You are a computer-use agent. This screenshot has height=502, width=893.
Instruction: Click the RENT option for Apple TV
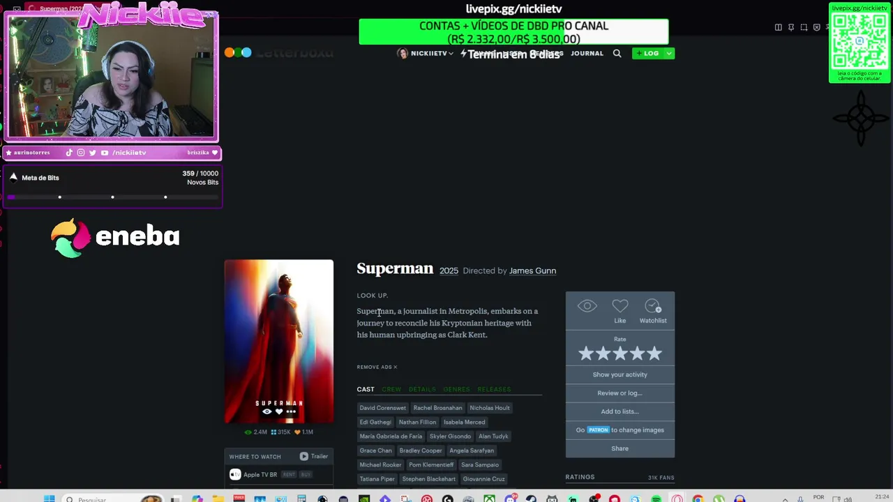(x=289, y=475)
